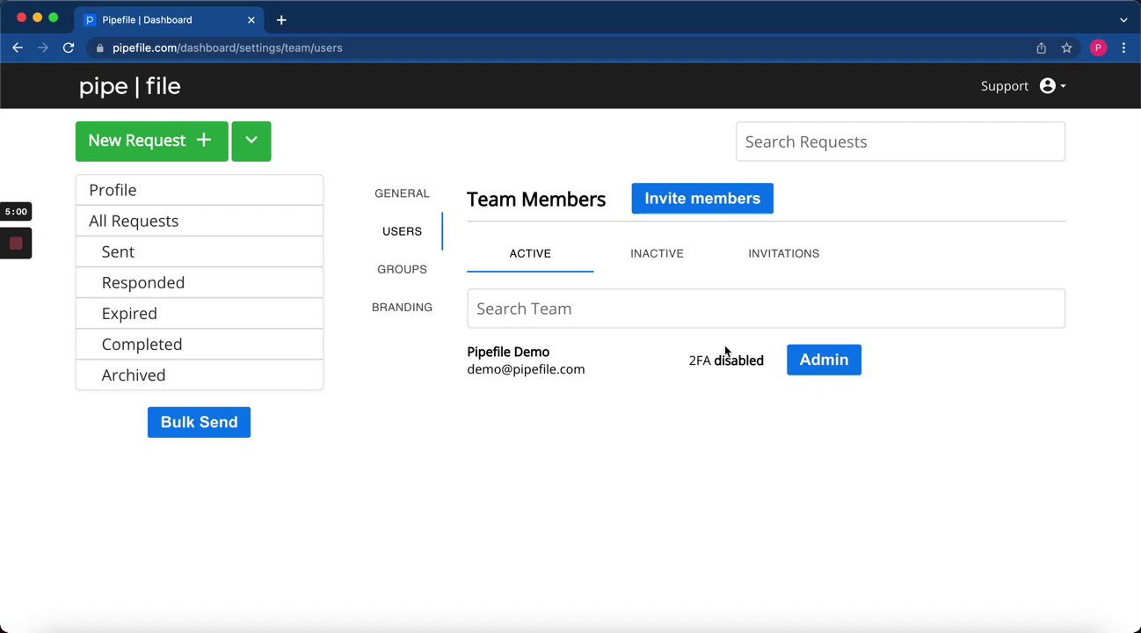Image resolution: width=1141 pixels, height=633 pixels.
Task: Go to General settings
Action: coord(402,193)
